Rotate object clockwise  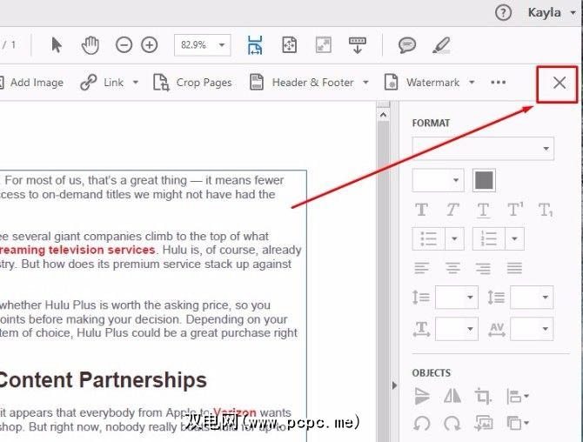(452, 424)
